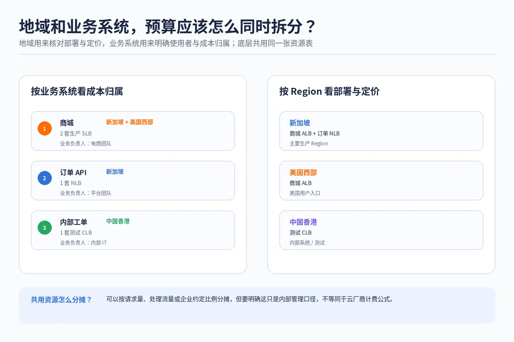Screen dimensions: 514x342
Task: Click the 按业务系统看成本归属 panel heading
Action: tap(77, 91)
